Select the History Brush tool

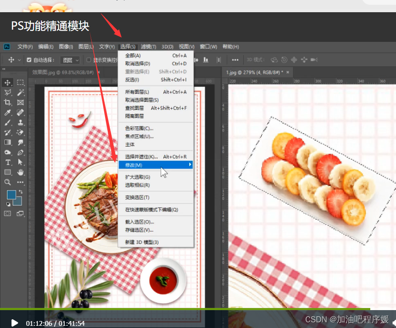(x=7, y=132)
